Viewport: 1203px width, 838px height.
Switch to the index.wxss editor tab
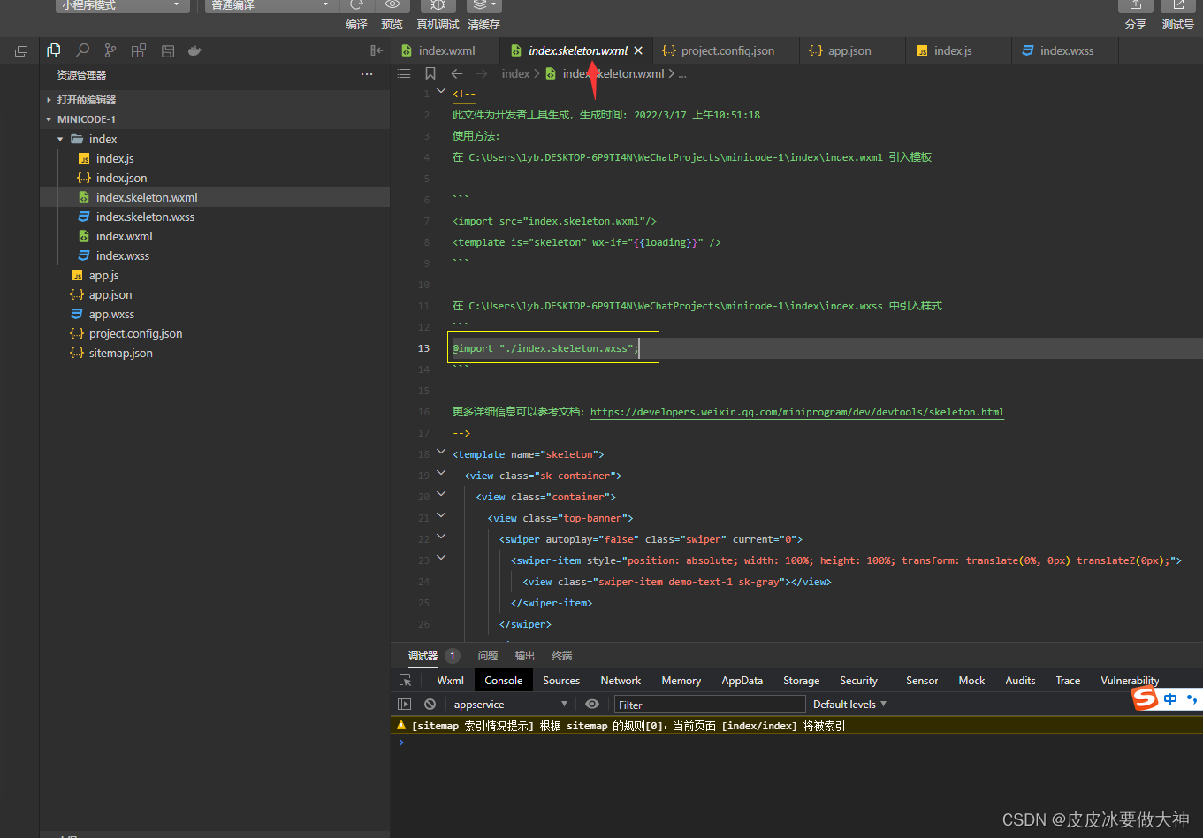(x=1066, y=50)
